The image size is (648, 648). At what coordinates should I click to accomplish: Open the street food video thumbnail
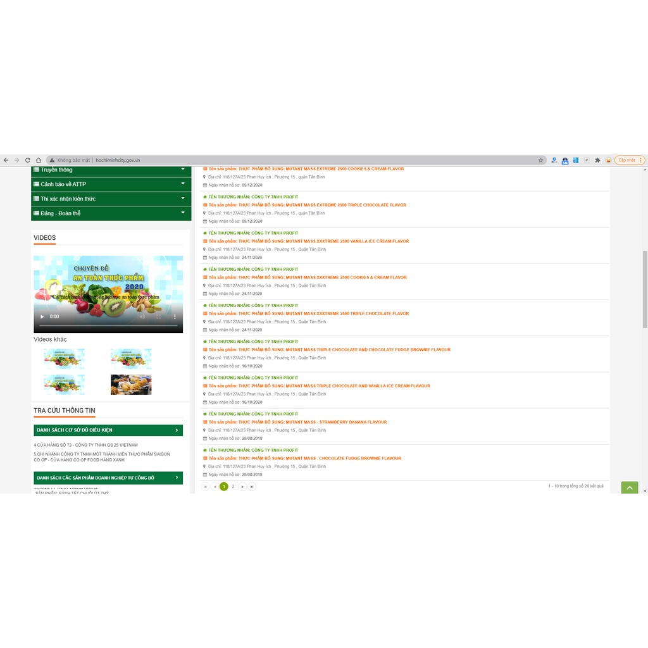[131, 385]
